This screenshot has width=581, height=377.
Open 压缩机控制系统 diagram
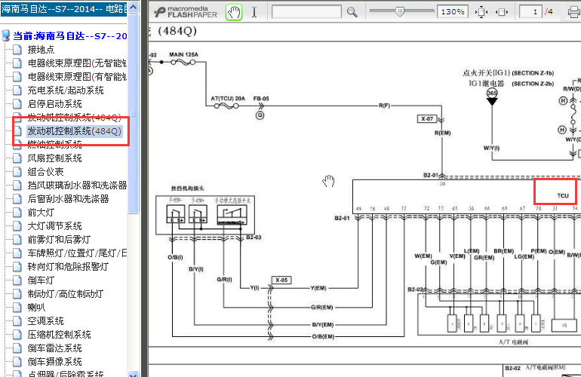(59, 335)
